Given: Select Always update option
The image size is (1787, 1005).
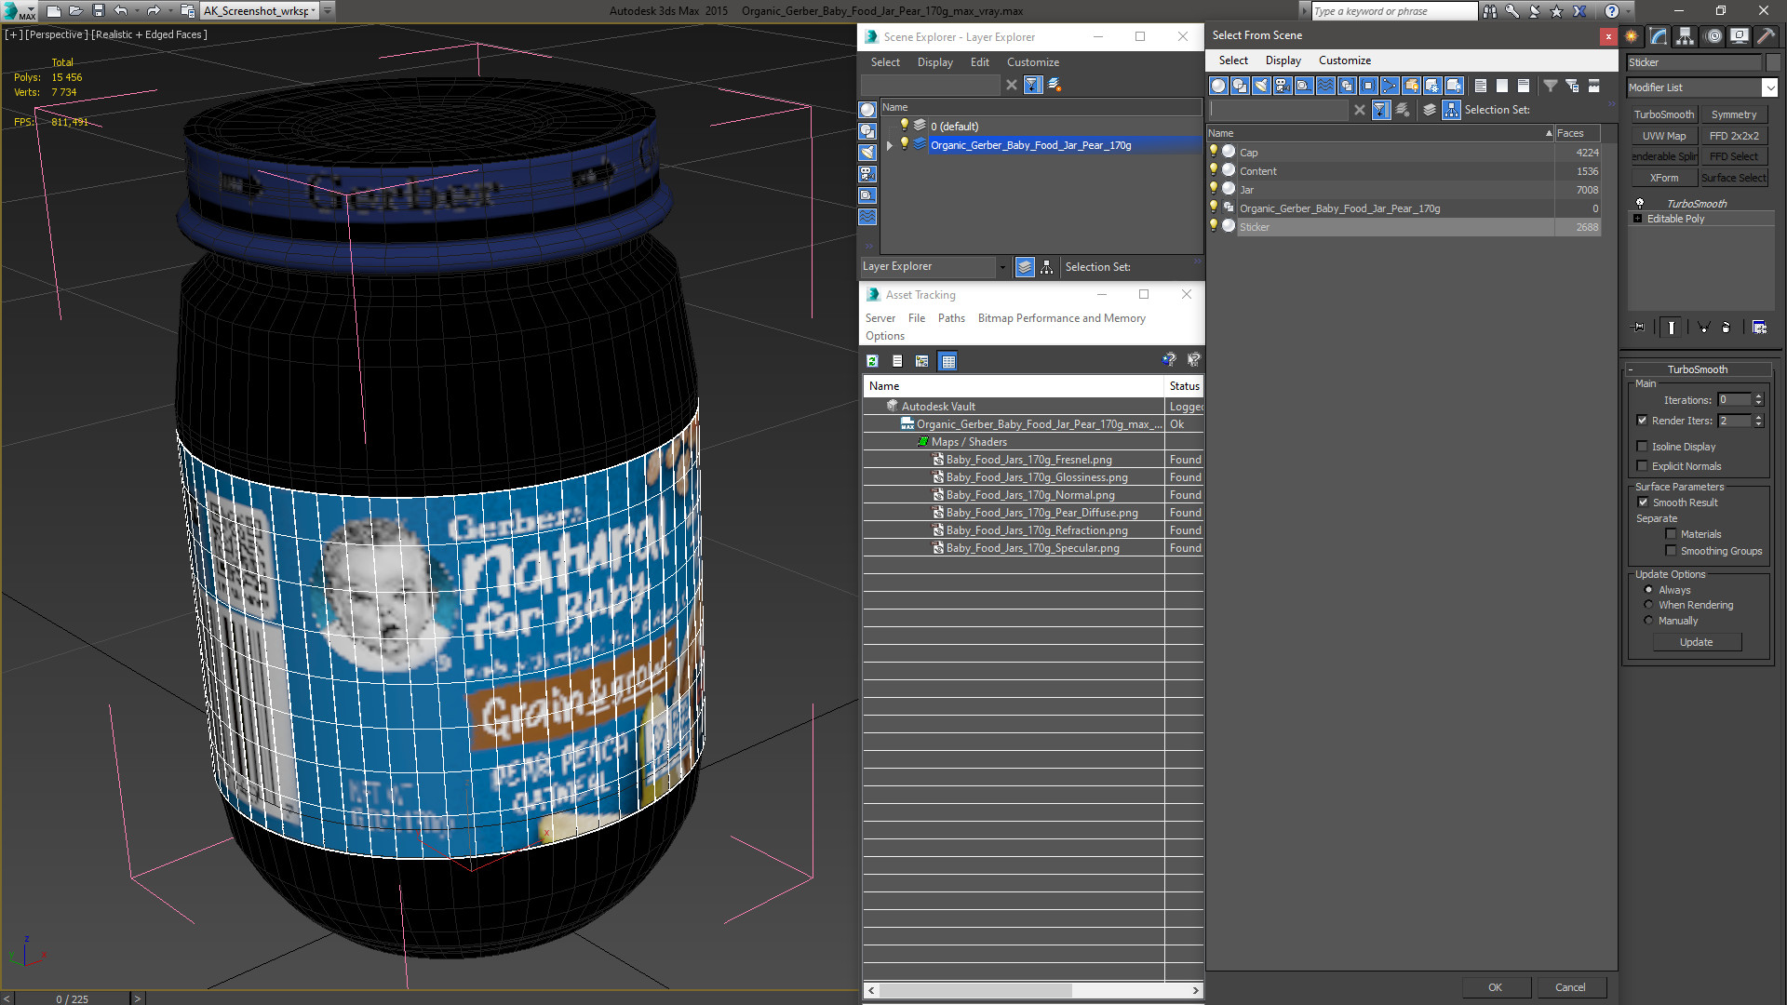Looking at the screenshot, I should click(1648, 590).
